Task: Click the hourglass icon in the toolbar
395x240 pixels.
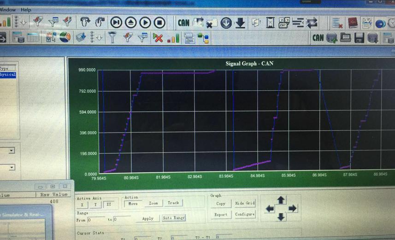Action: [x=270, y=23]
